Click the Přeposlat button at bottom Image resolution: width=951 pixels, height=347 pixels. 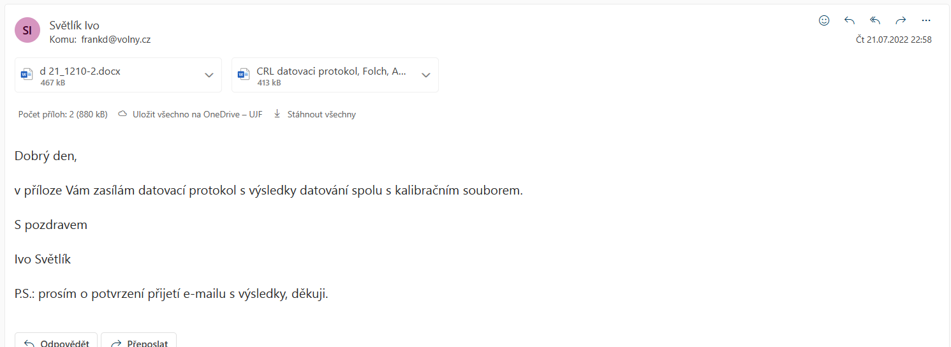[x=138, y=340]
